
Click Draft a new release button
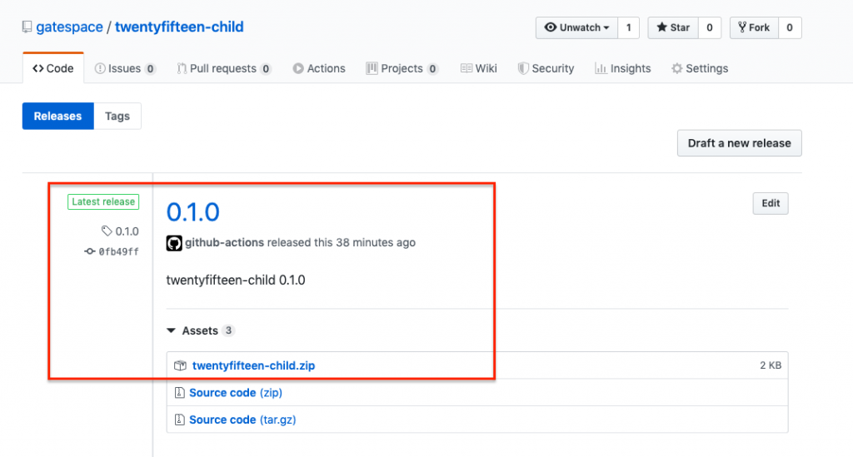click(740, 143)
